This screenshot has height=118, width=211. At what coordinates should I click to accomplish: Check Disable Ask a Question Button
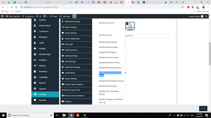[125, 91]
